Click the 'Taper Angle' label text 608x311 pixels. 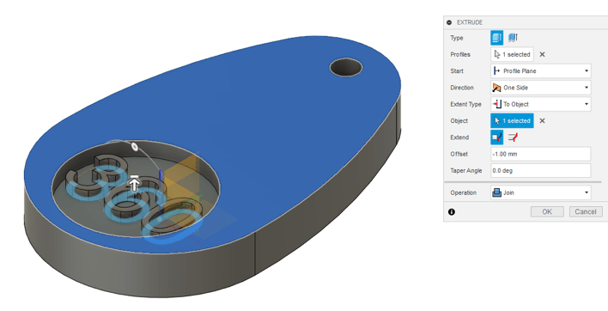(x=466, y=171)
